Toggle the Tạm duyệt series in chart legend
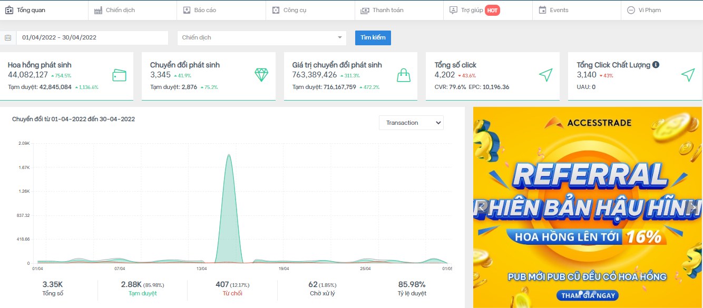Screen dimensions: 703x308 [x=142, y=293]
